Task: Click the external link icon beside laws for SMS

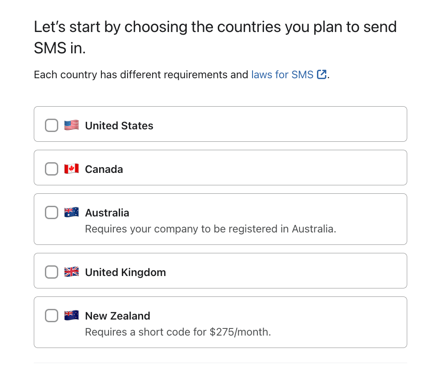Action: click(321, 74)
